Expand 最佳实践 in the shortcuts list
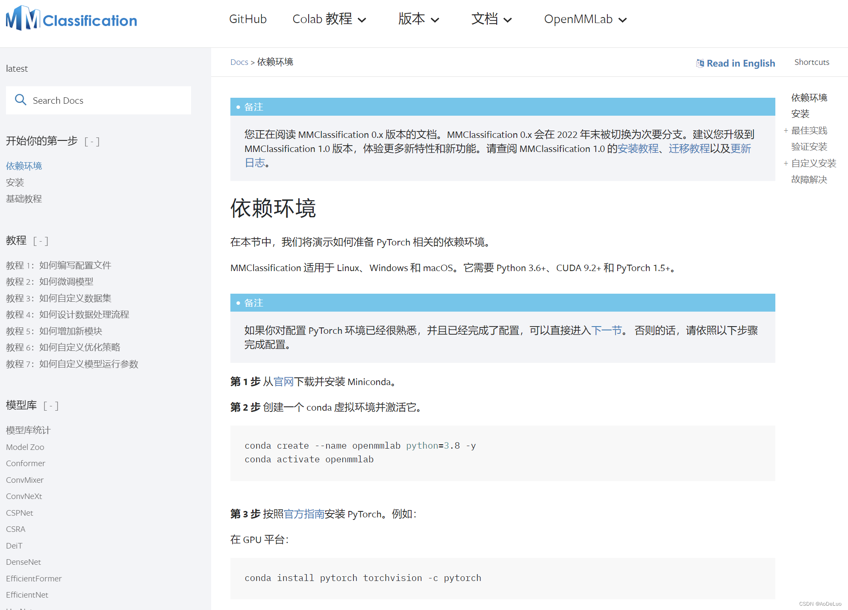 click(786, 131)
